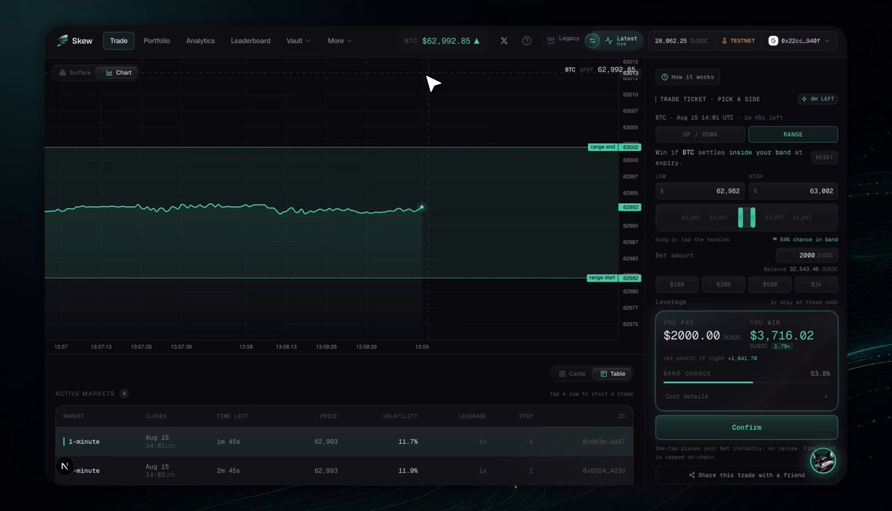892x511 pixels.
Task: Go to the Portfolio page
Action: (157, 41)
